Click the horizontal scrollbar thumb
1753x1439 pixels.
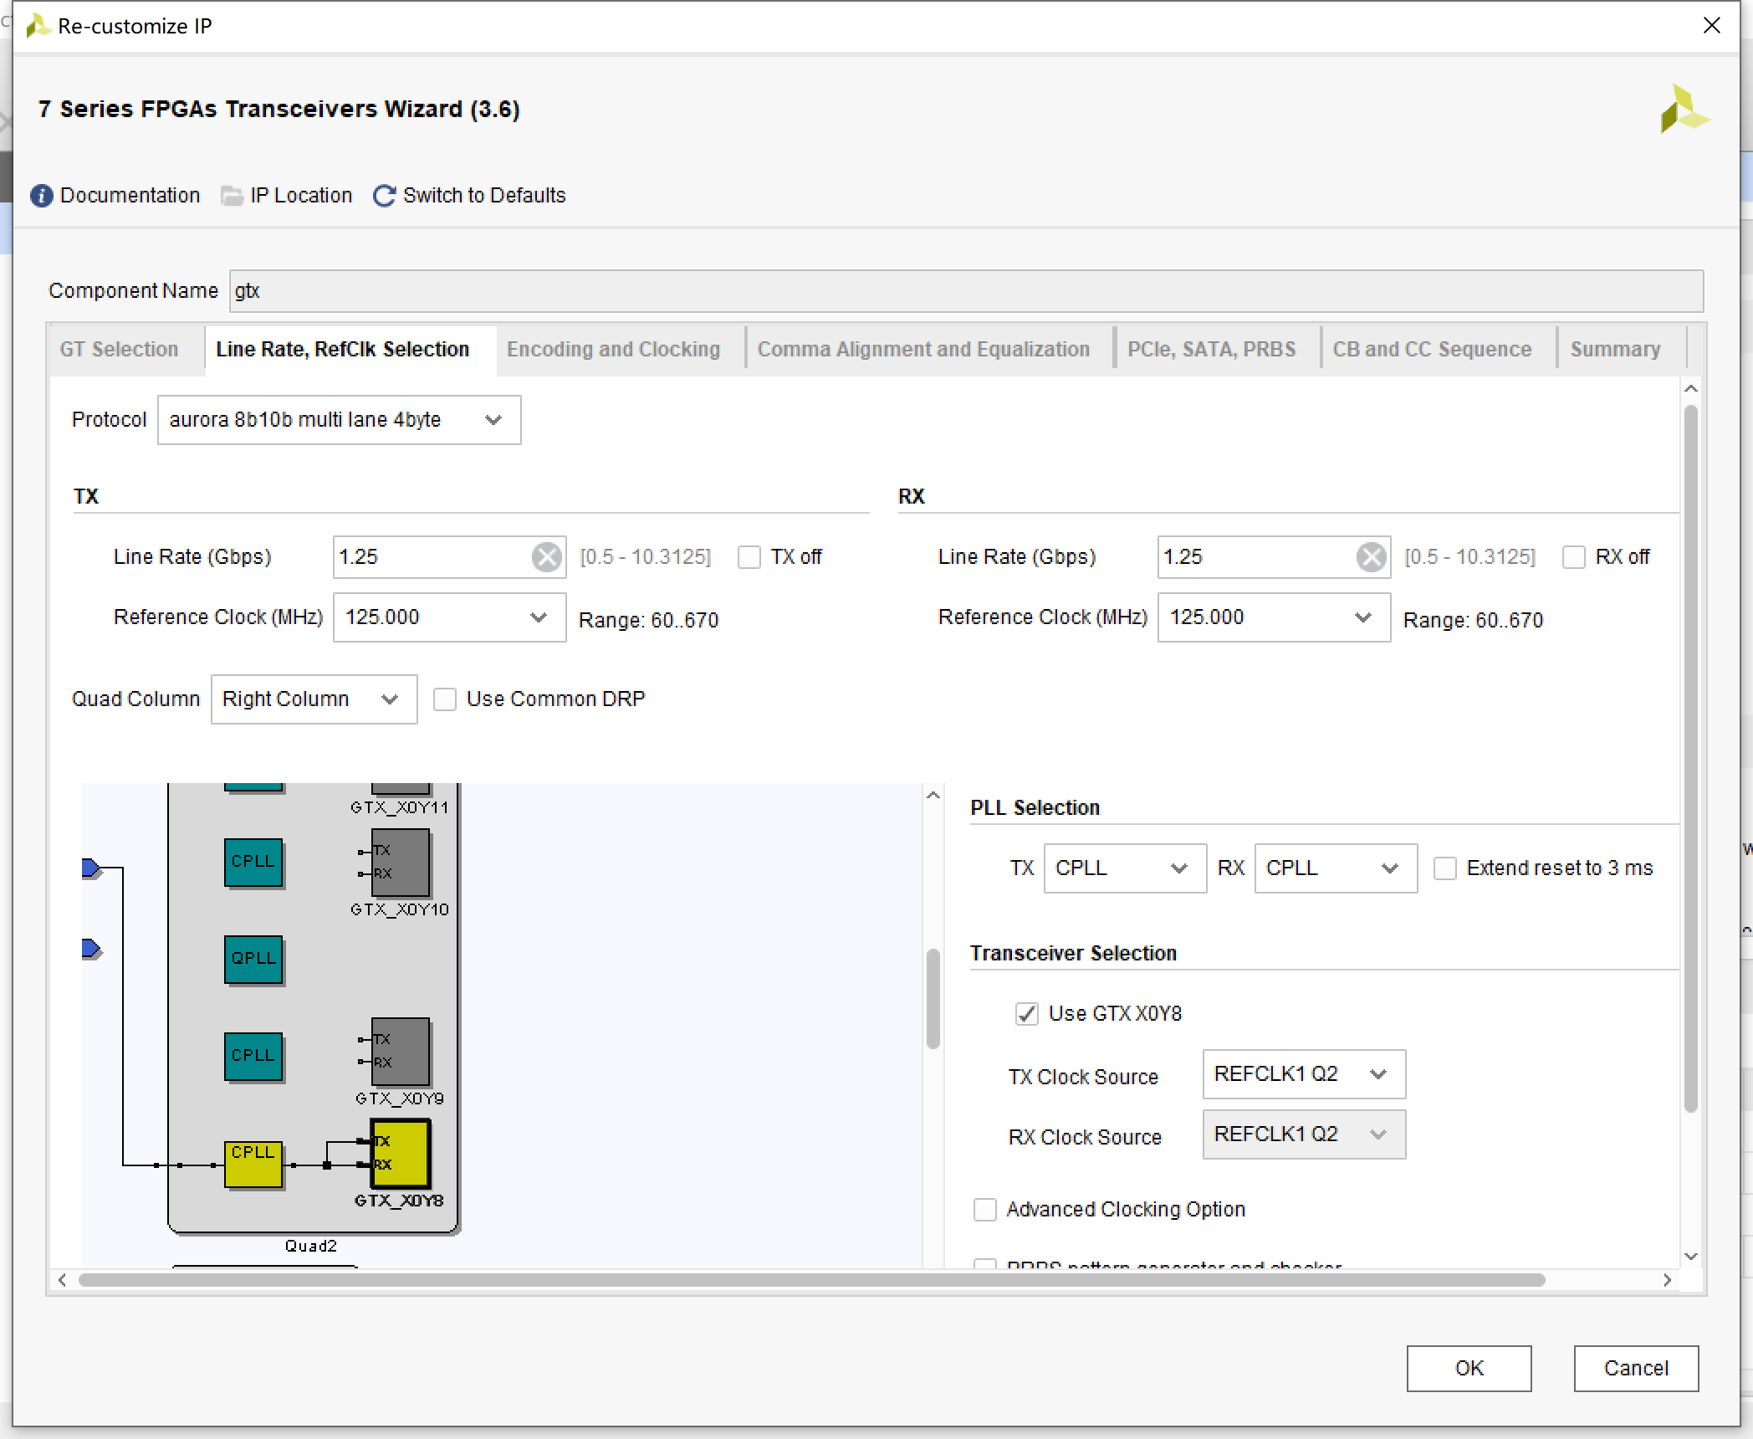[811, 1280]
